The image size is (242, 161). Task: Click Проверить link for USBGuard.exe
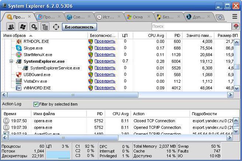105,74
